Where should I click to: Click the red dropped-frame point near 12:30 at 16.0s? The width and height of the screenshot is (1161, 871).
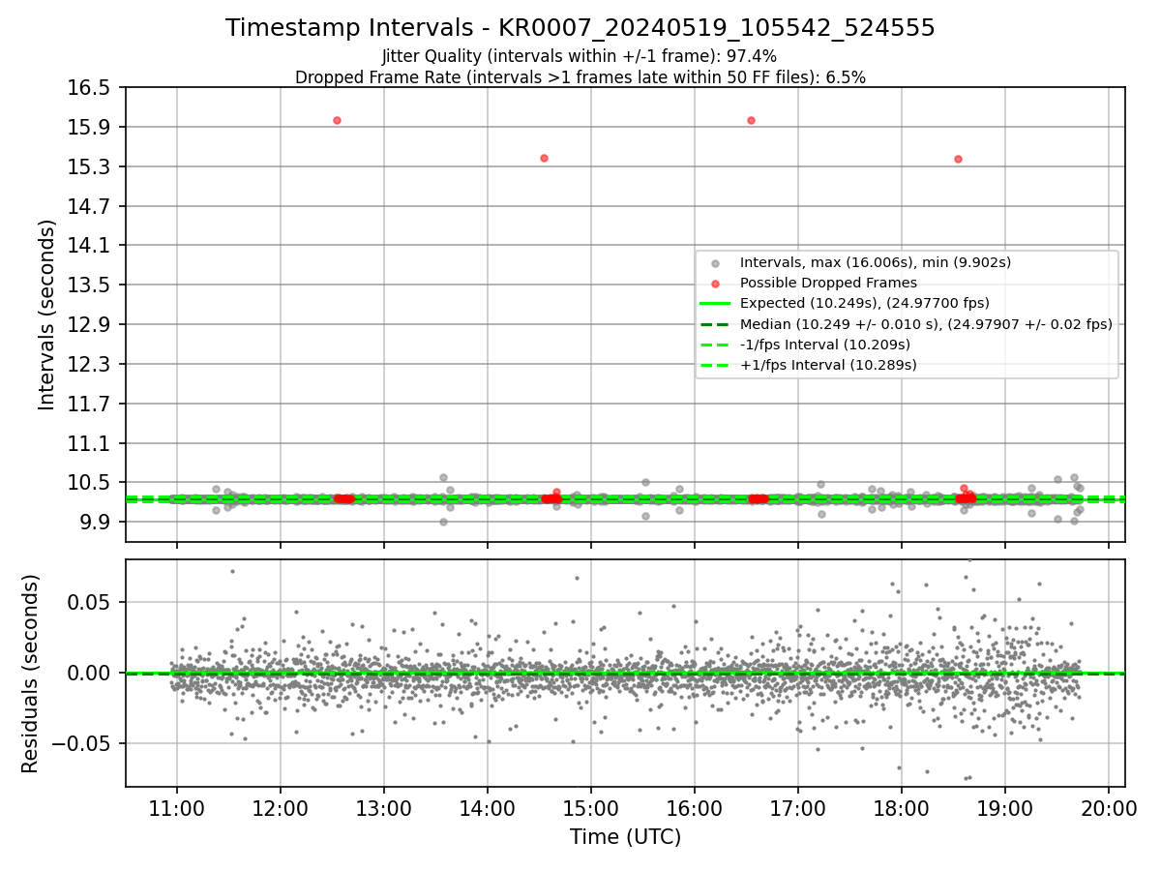coord(337,120)
